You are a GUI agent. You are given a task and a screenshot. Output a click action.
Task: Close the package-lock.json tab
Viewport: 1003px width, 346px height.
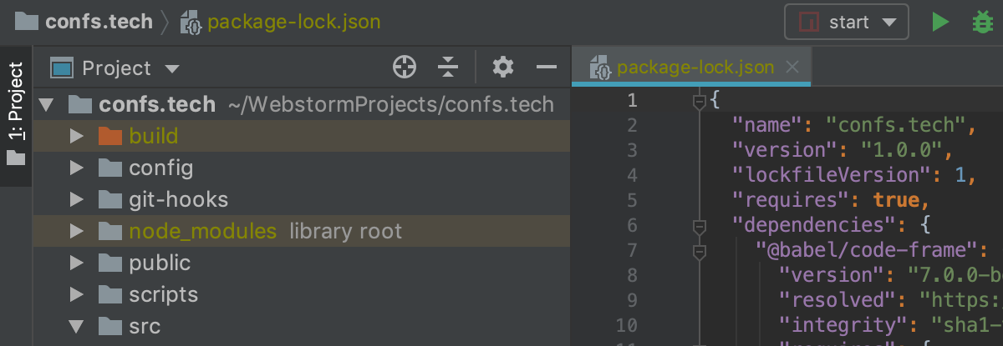point(794,68)
